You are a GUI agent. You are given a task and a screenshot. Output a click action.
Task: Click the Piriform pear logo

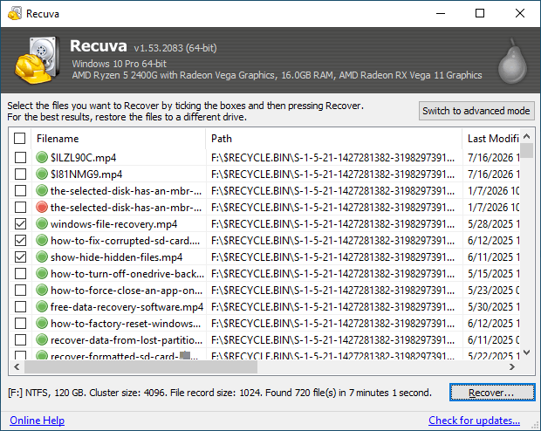coord(512,61)
